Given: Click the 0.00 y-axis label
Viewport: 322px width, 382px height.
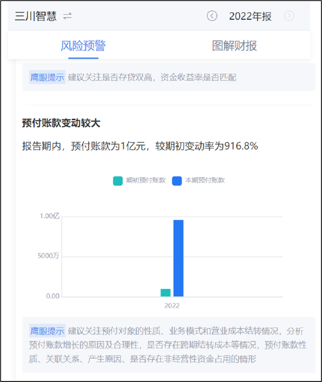Looking at the screenshot, I should (x=53, y=296).
